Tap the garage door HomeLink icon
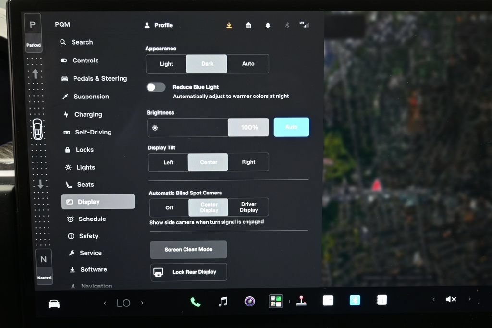Viewport: 492px width, 328px height. (x=248, y=25)
